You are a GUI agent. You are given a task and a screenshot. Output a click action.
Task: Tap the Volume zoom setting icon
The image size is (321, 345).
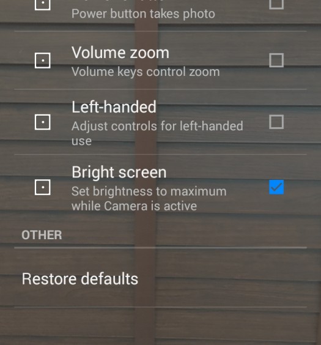43,61
